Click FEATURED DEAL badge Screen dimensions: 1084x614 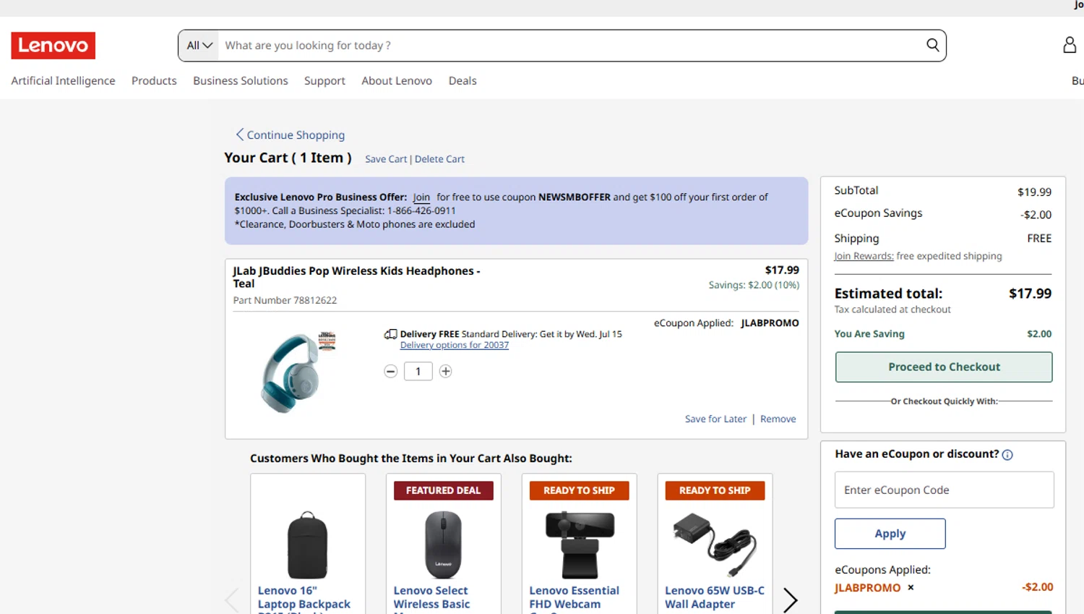[x=443, y=490]
